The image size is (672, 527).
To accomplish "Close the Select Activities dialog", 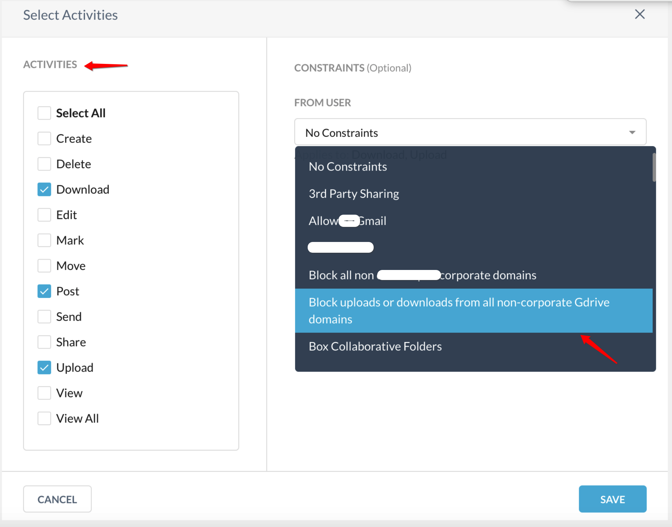I will click(640, 14).
